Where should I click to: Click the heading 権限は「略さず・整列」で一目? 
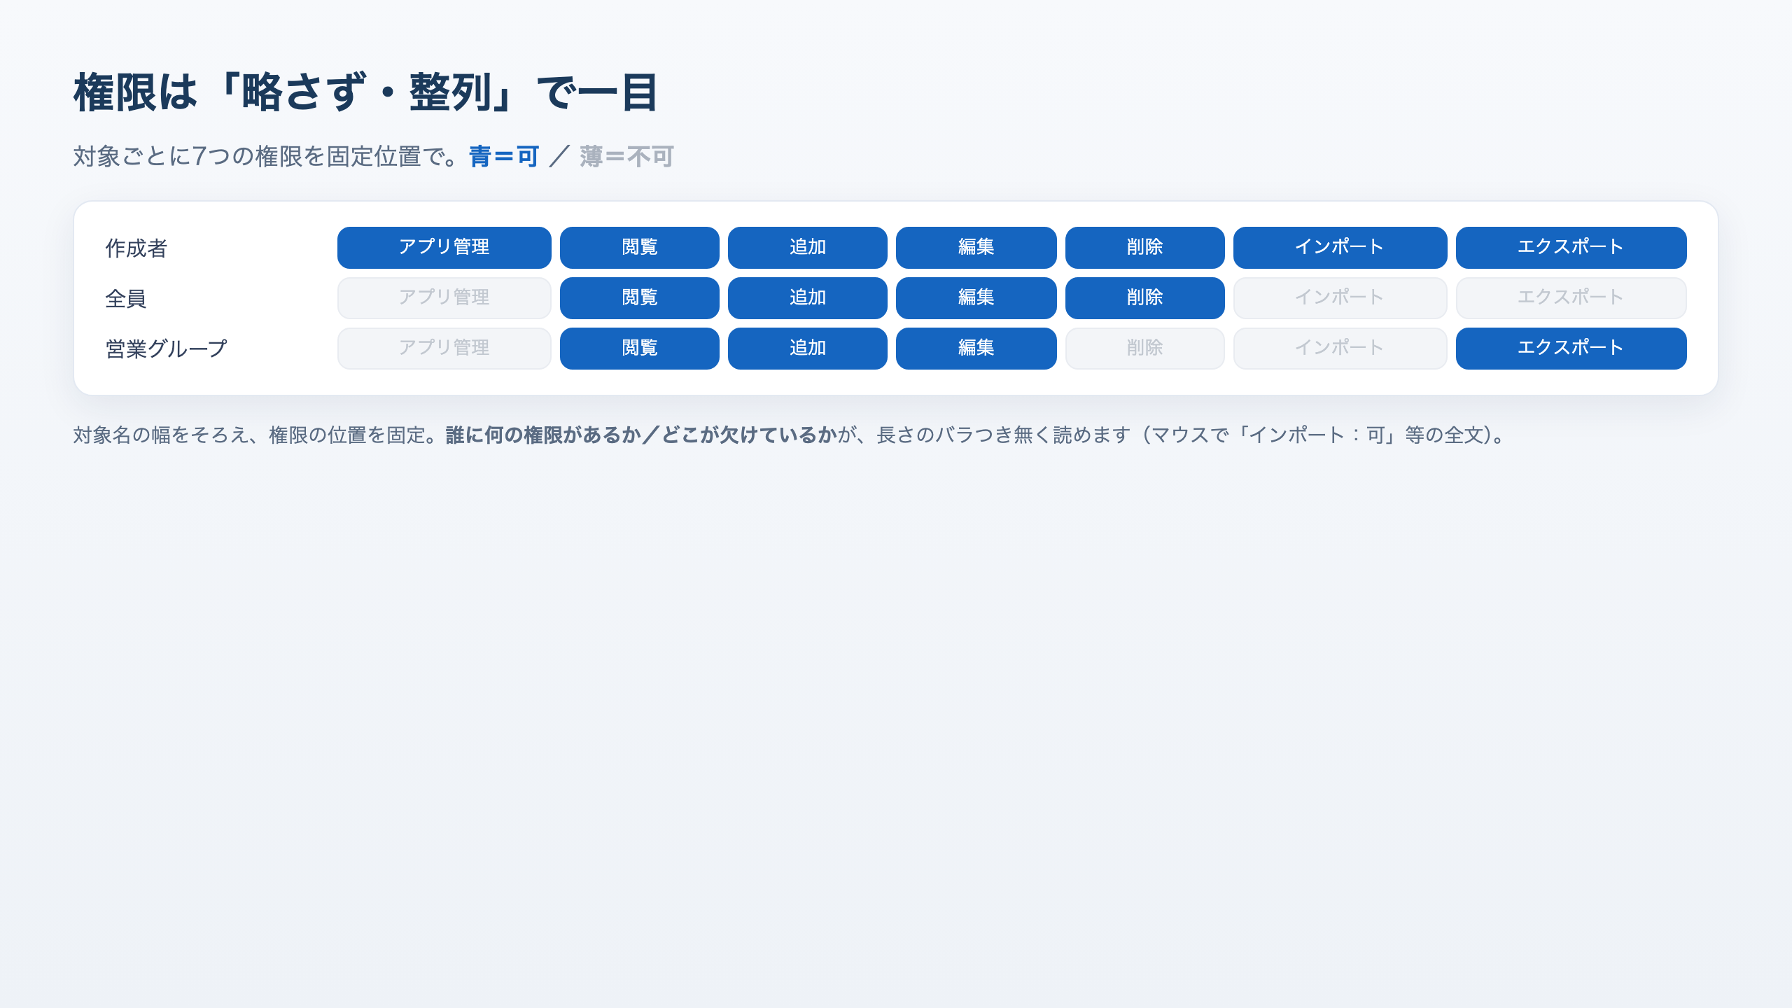point(366,92)
